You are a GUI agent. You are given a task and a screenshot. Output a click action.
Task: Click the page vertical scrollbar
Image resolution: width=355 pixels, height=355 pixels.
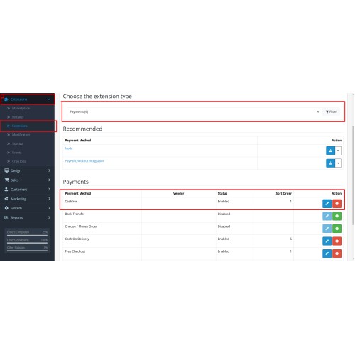(x=354, y=175)
